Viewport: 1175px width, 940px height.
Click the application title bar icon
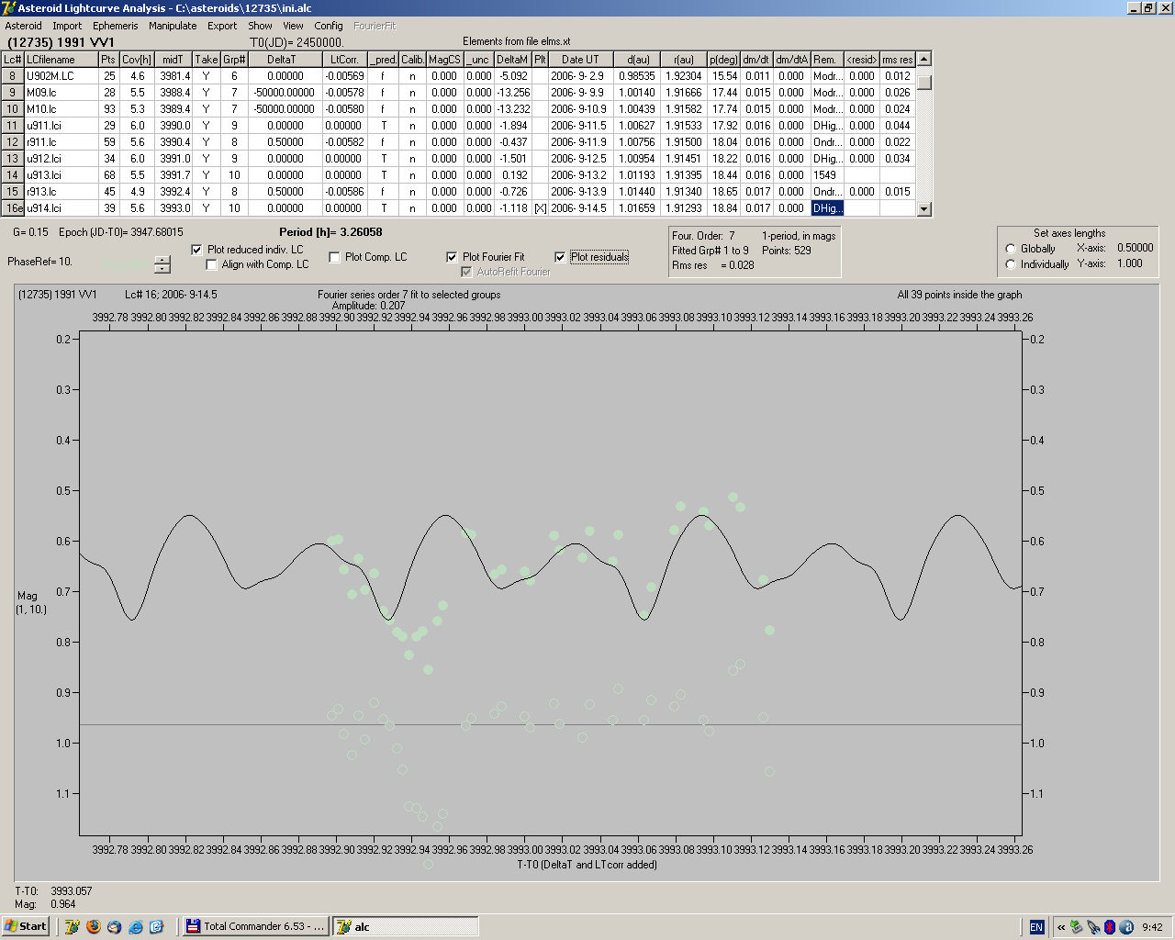click(x=8, y=8)
